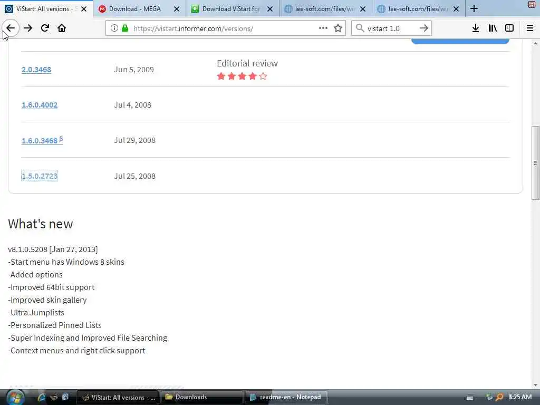Image resolution: width=540 pixels, height=405 pixels.
Task: Click the Jul 4, 2008 date text
Action: pyautogui.click(x=132, y=105)
